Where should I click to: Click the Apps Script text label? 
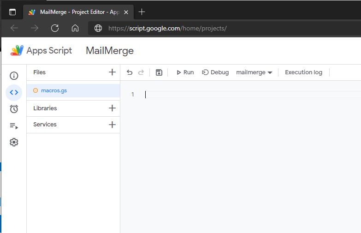click(49, 50)
